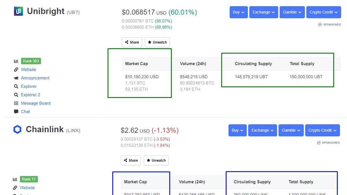Open the Announcement link
Screen dimensions: 347x195
pyautogui.click(x=35, y=78)
